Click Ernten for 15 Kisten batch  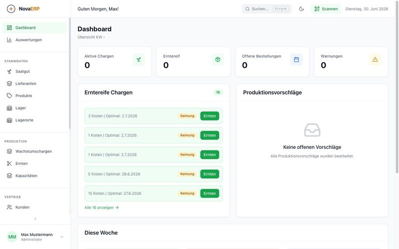click(x=209, y=193)
